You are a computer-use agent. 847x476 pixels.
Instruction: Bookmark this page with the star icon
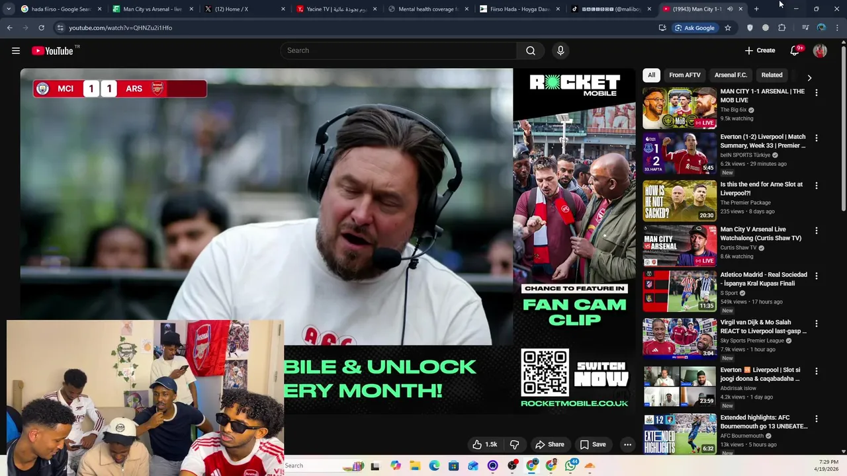coord(728,28)
